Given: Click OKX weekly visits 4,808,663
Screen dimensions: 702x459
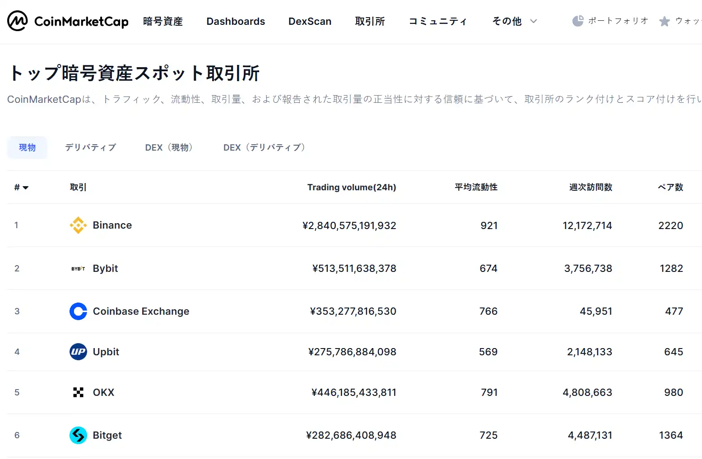Looking at the screenshot, I should [587, 392].
